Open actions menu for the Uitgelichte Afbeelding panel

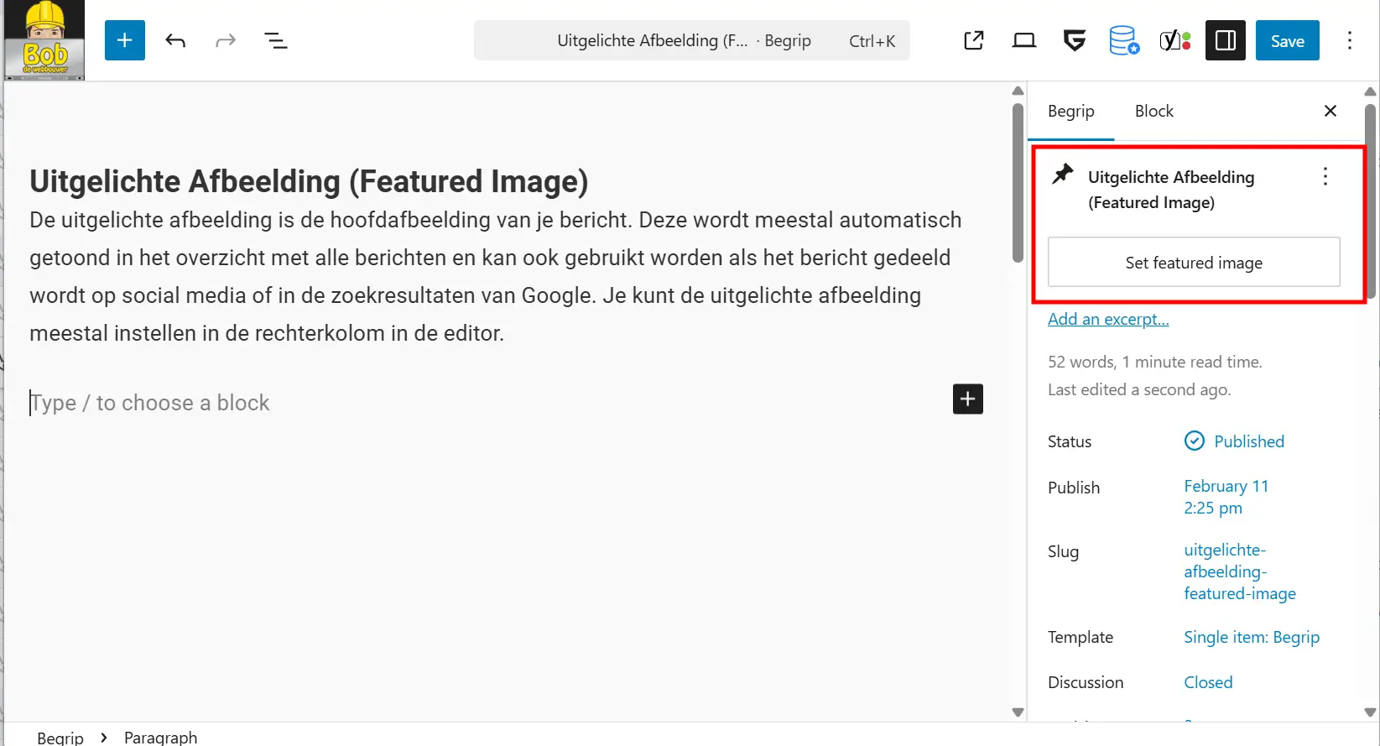pyautogui.click(x=1325, y=176)
